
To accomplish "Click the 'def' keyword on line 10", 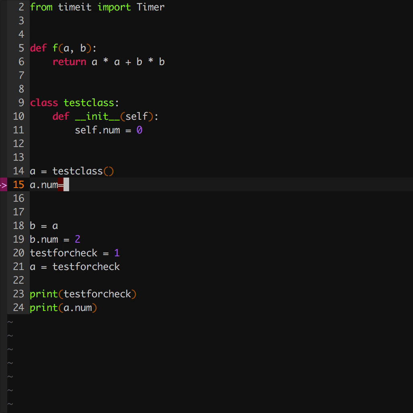I will point(61,117).
